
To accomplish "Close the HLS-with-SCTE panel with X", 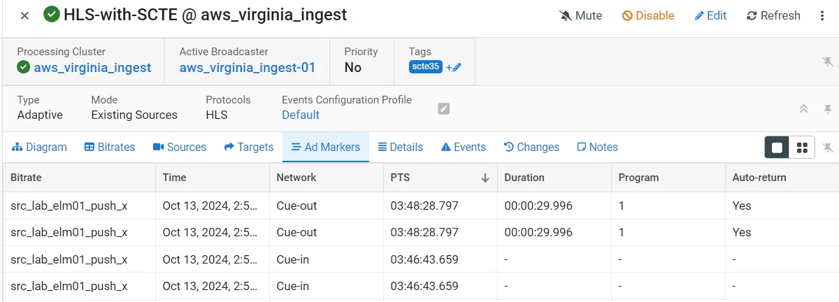I will point(24,15).
